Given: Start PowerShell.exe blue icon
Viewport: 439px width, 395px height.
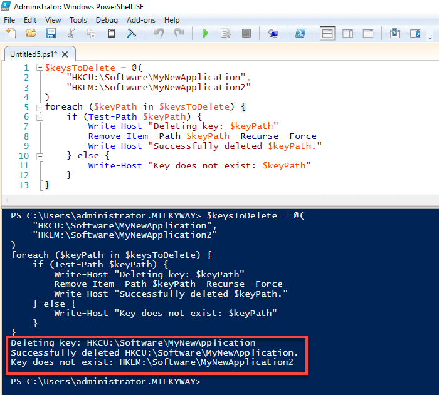Looking at the screenshot, I should (x=300, y=34).
